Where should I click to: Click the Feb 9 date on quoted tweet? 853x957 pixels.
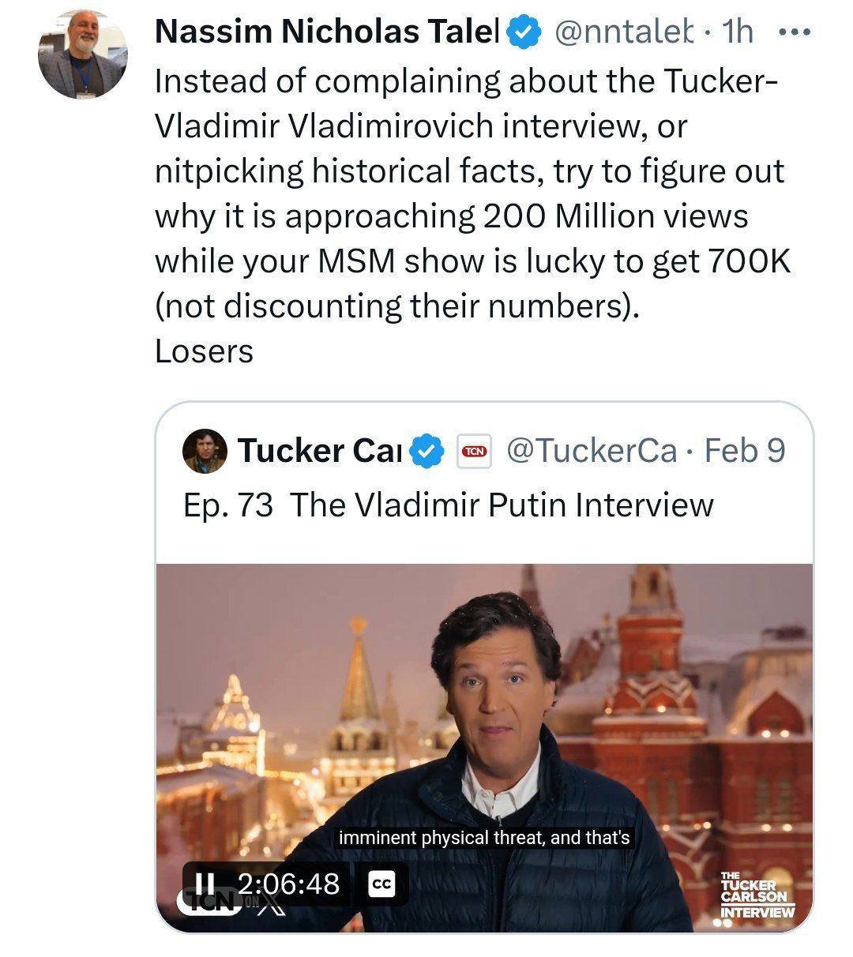[744, 450]
